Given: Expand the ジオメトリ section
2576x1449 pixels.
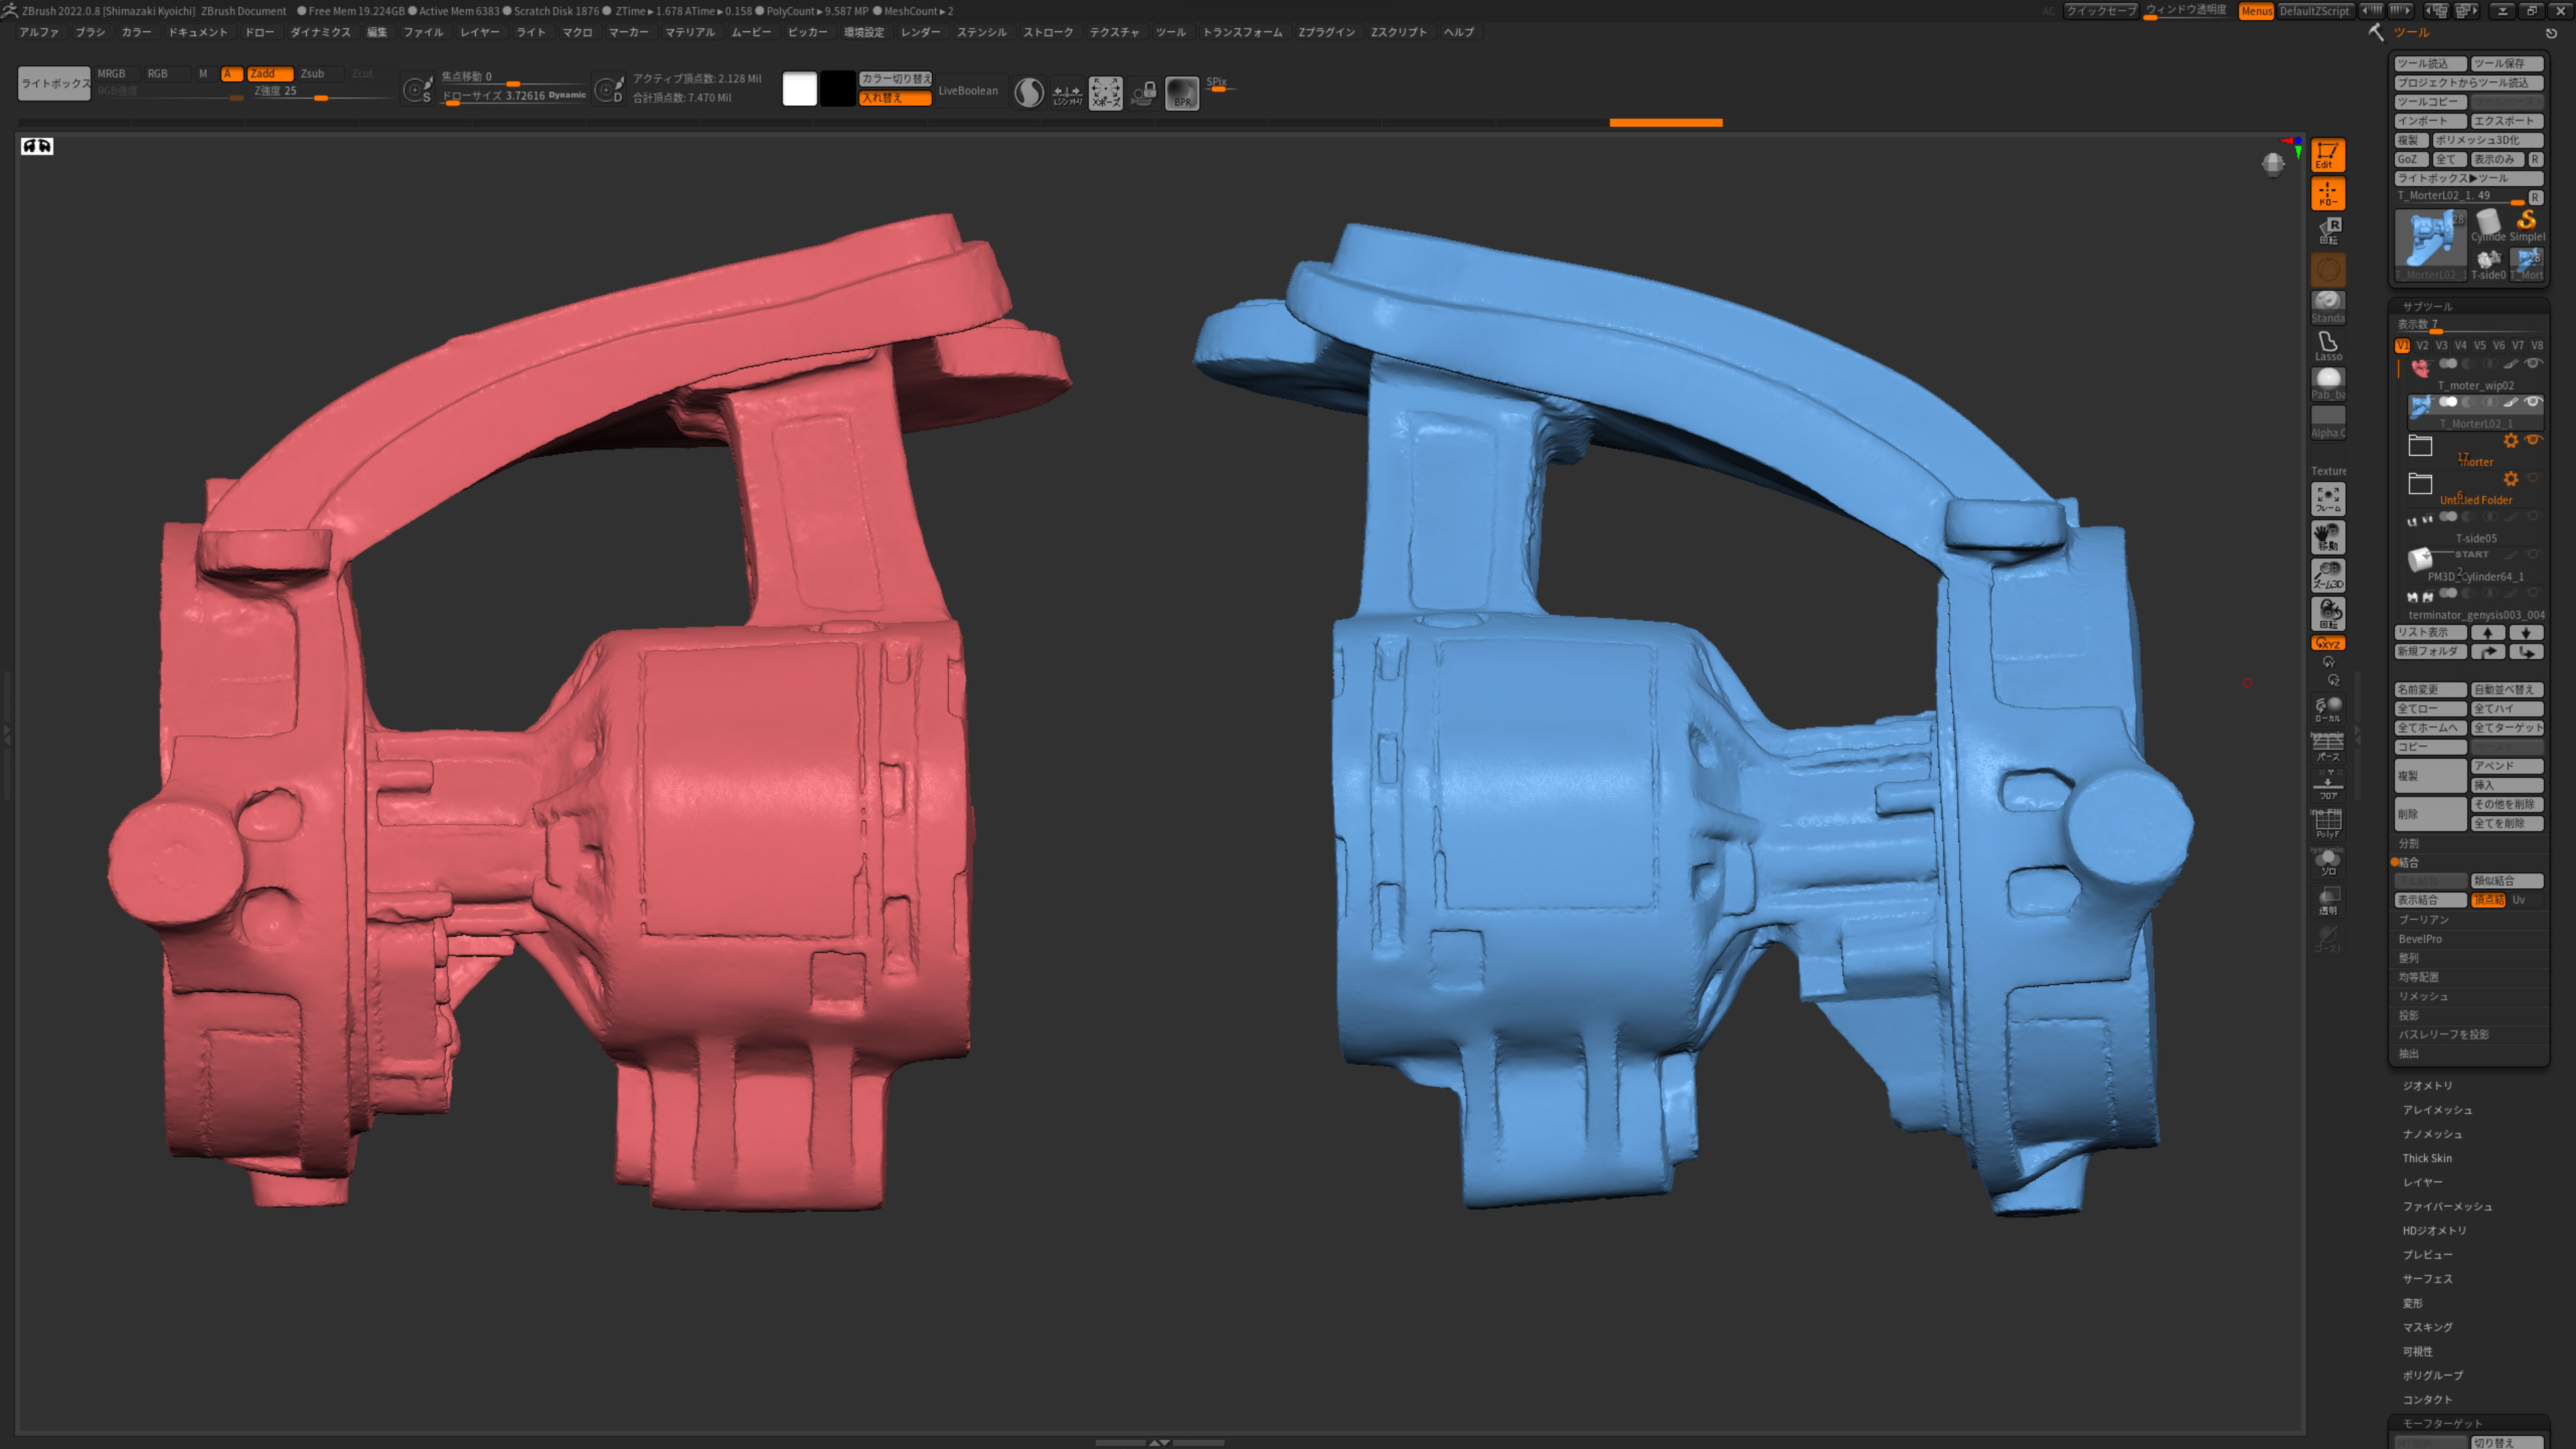Looking at the screenshot, I should tap(2427, 1086).
